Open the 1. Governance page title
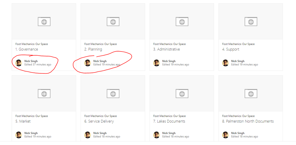This screenshot has width=296, height=145. [27, 49]
